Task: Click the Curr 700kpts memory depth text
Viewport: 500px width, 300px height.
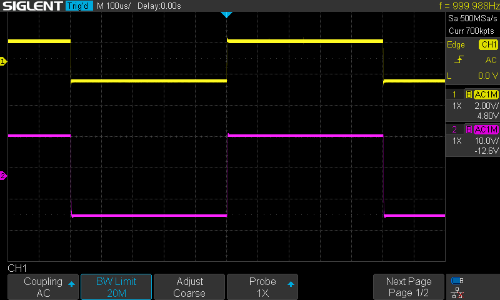Action: click(471, 31)
